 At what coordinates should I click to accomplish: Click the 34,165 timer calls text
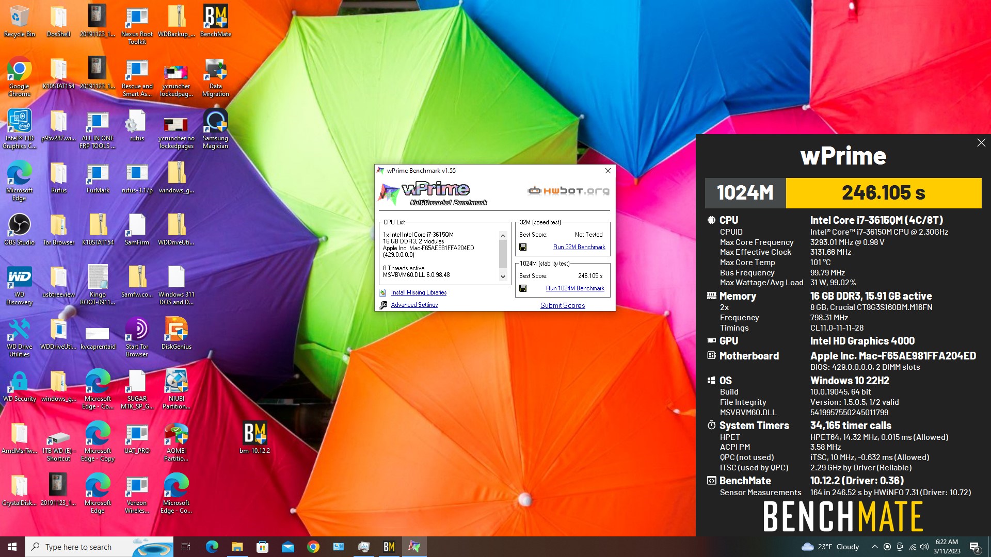(x=851, y=425)
